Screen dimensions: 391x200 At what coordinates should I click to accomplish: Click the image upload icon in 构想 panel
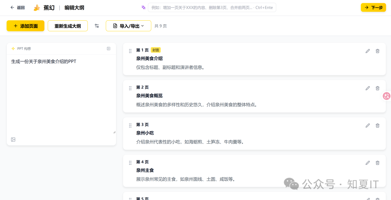pos(13,139)
